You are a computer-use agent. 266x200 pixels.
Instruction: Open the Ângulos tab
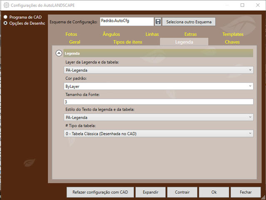click(x=111, y=34)
